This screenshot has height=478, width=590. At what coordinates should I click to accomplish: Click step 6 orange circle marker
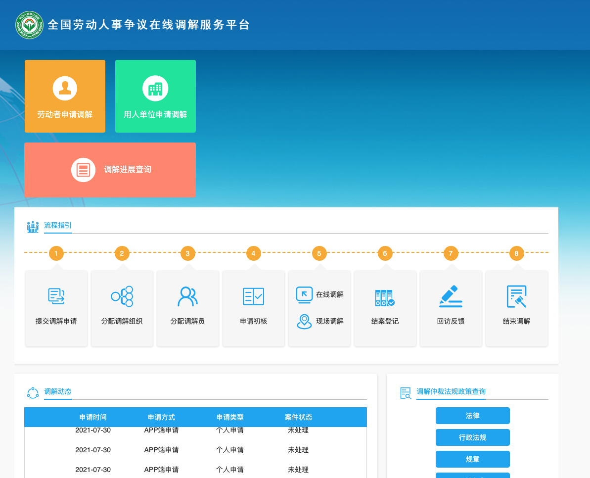(385, 253)
